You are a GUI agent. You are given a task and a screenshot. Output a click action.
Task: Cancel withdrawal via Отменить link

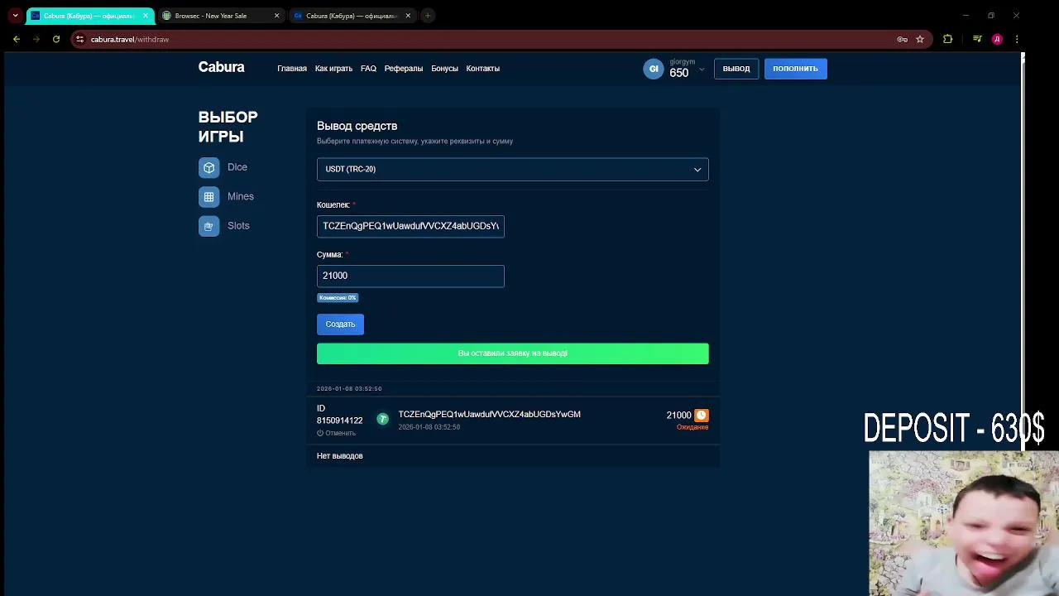(x=337, y=433)
